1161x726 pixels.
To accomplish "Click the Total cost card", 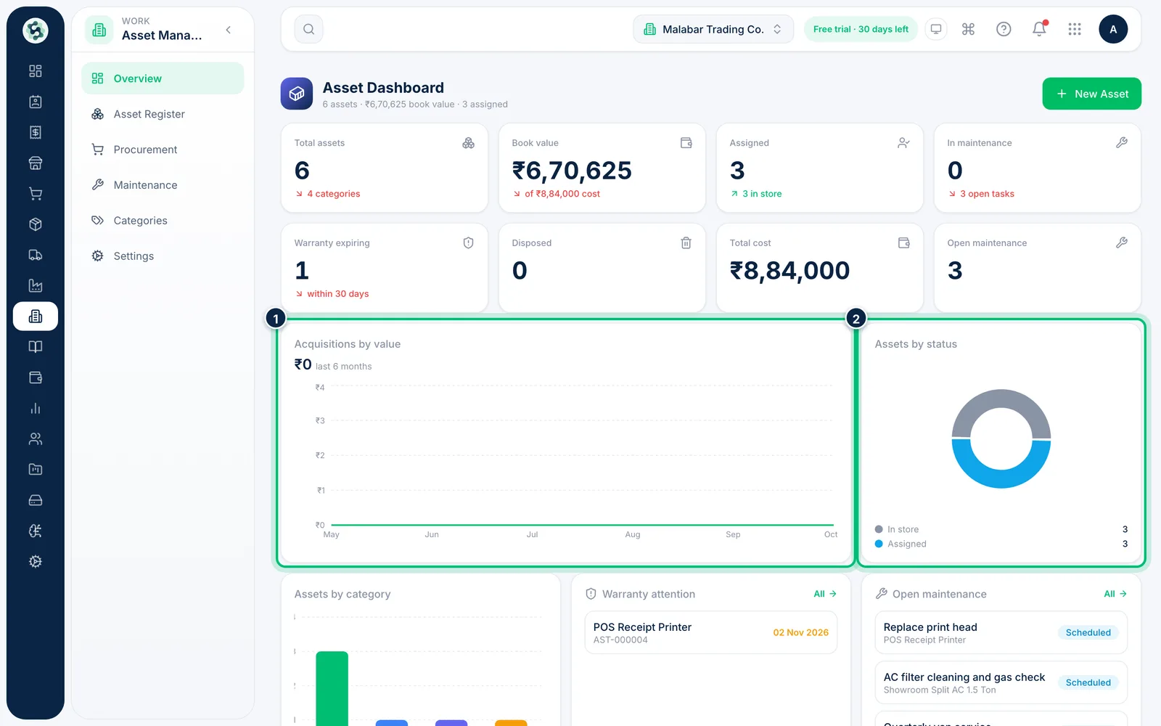I will click(820, 268).
